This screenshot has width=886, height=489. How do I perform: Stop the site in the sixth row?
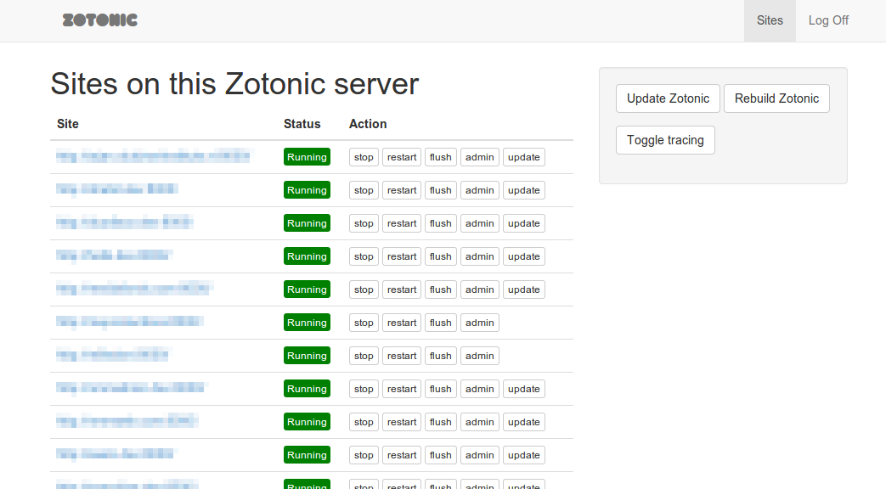tap(364, 323)
